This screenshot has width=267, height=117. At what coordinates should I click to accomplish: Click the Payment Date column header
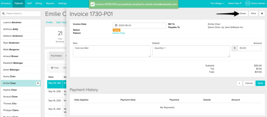coord(128,100)
